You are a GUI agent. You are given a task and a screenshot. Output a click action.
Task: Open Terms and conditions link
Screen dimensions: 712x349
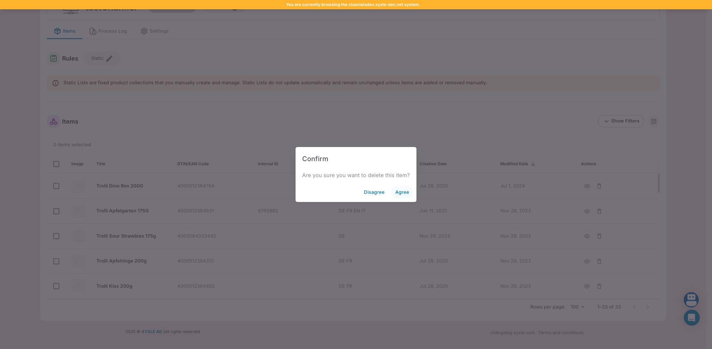(x=561, y=333)
